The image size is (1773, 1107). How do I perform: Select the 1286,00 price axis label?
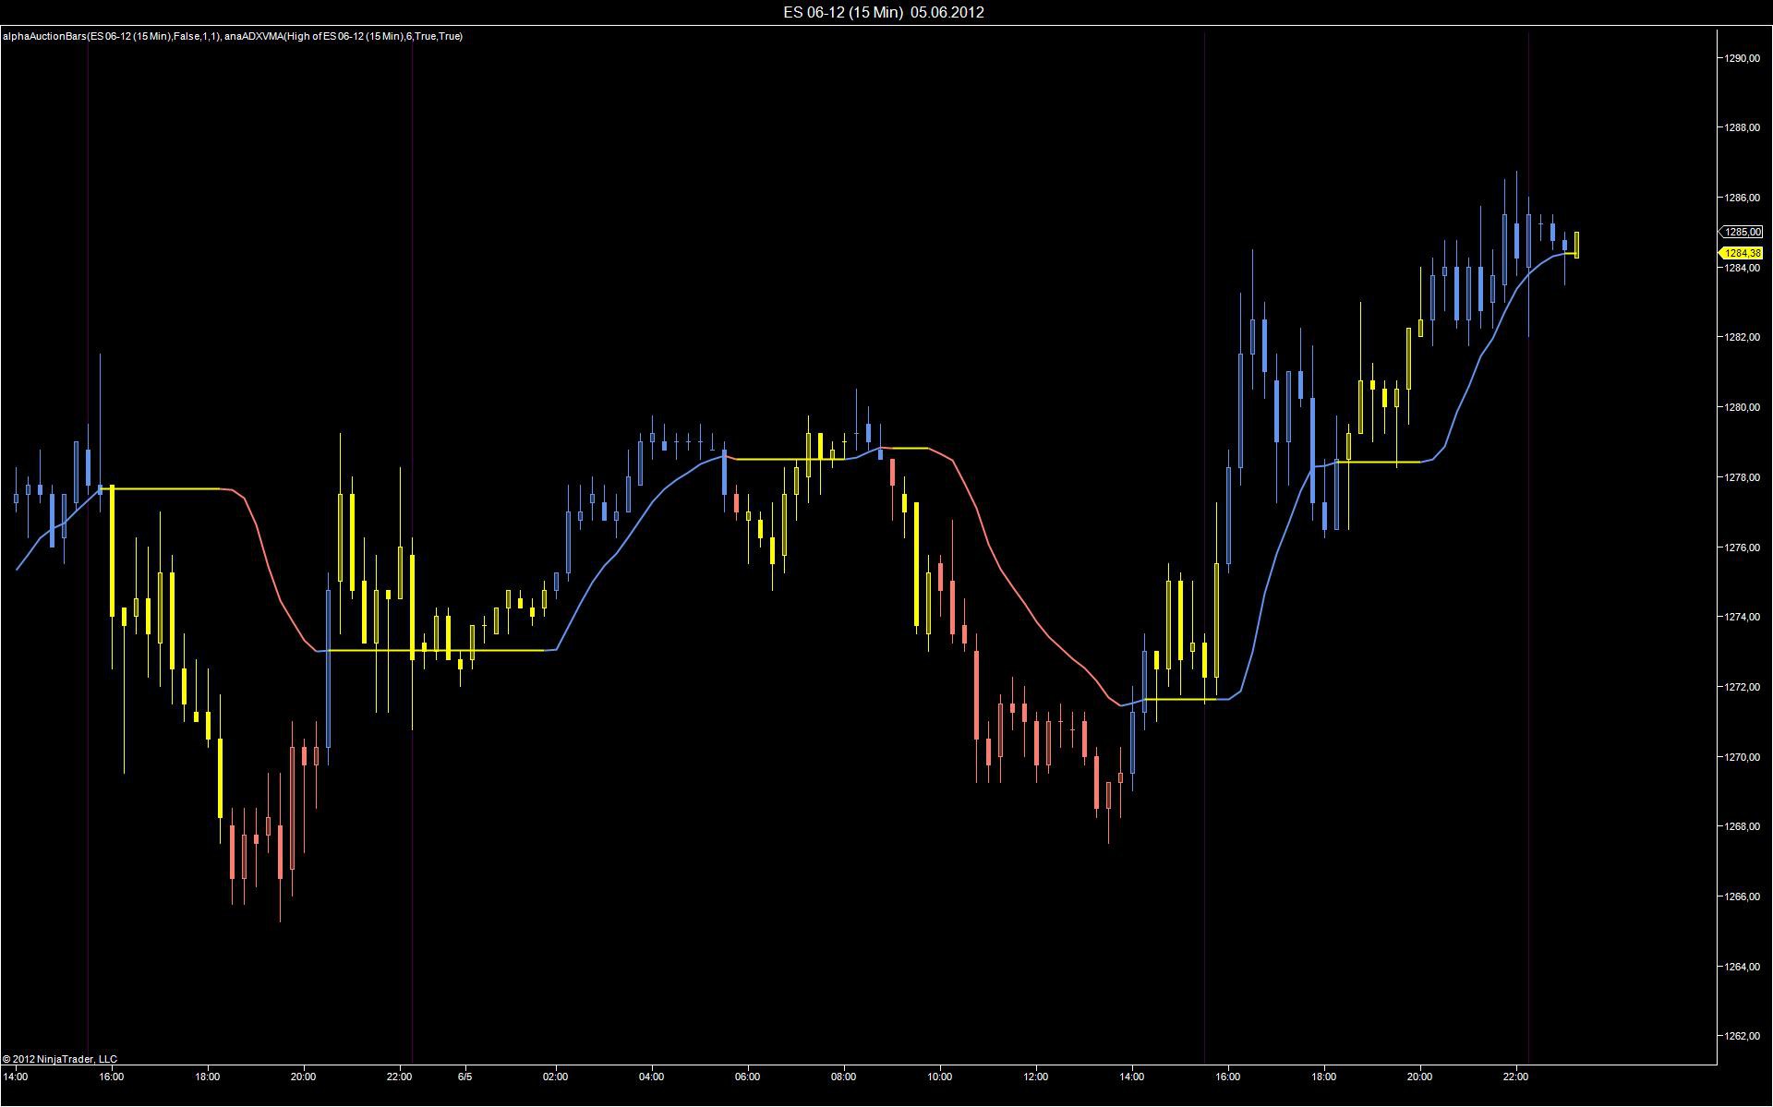[1743, 198]
